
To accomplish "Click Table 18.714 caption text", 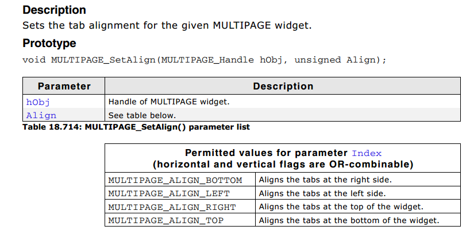I will coord(136,127).
